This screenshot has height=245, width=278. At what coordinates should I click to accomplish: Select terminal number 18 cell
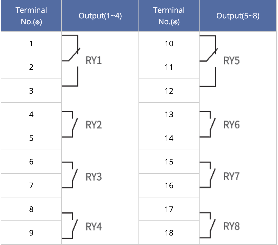(x=169, y=232)
